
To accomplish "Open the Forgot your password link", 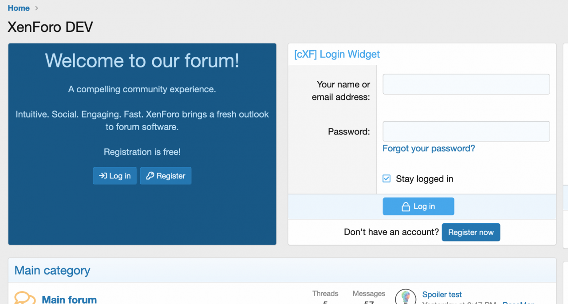I will [429, 148].
